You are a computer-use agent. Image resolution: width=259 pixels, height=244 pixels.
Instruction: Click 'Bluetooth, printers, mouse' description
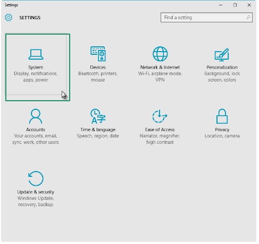[98, 77]
